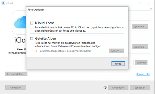Viewport: 155px width, 94px height.
Task: Click the lower Optionen button
Action: coord(140,47)
